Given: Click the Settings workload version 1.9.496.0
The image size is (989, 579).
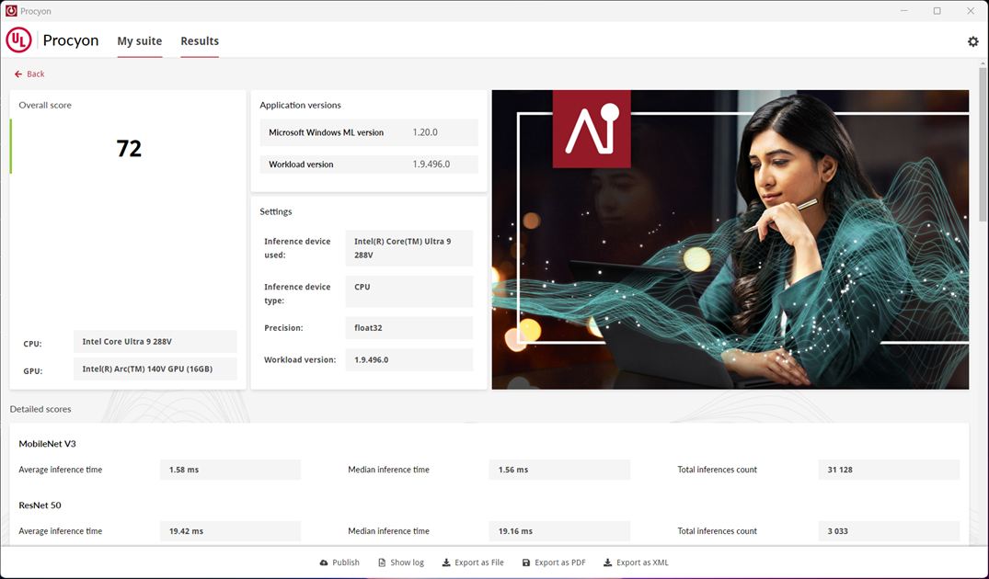Looking at the screenshot, I should (x=409, y=360).
